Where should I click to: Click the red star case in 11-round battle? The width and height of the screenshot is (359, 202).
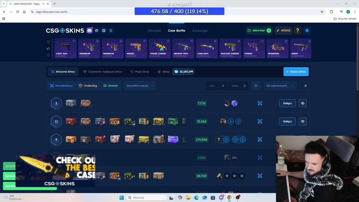pos(71,121)
